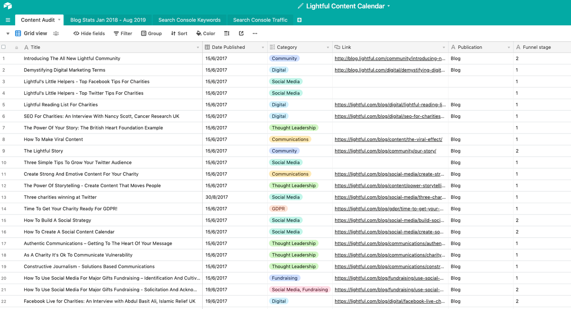571x309 pixels.
Task: Click title 'Three Simple Tips To Grow Your Twitter Audience'
Action: point(78,163)
